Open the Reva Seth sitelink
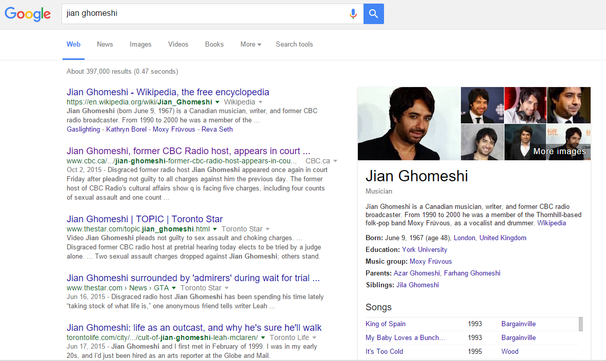This screenshot has height=361, width=606. click(x=217, y=130)
